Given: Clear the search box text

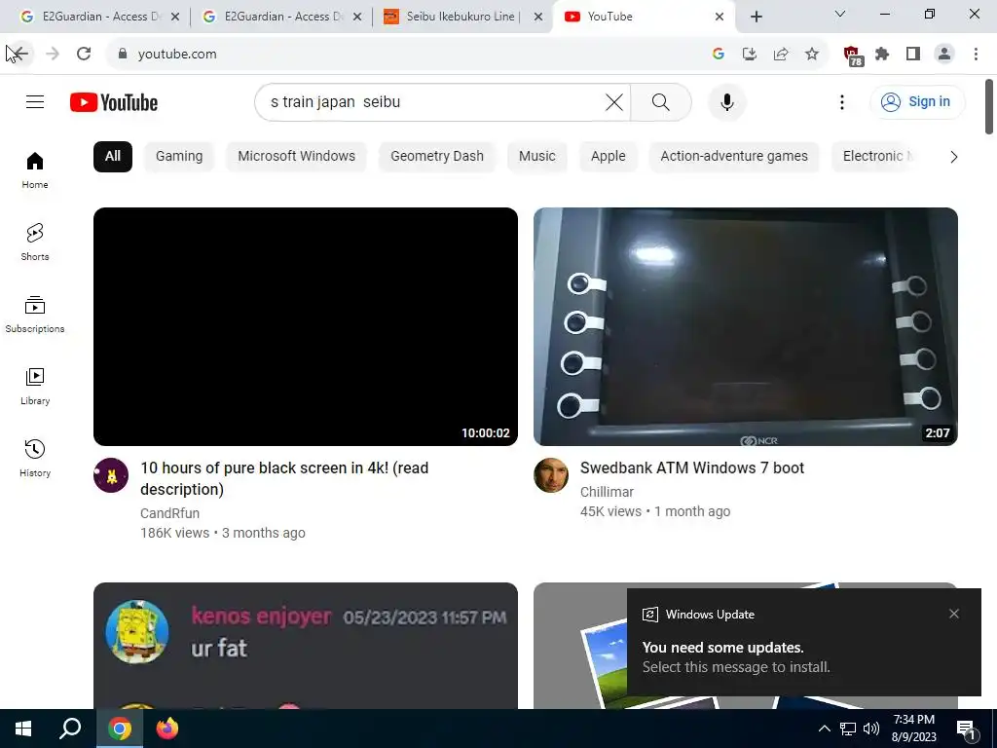Looking at the screenshot, I should point(613,101).
